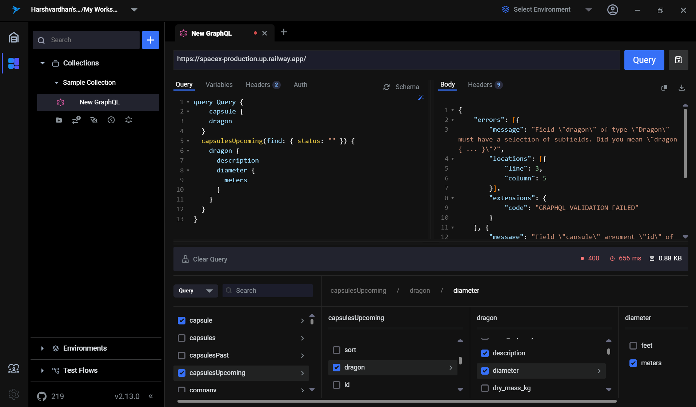Click the save request icon
This screenshot has width=696, height=407.
coord(679,60)
